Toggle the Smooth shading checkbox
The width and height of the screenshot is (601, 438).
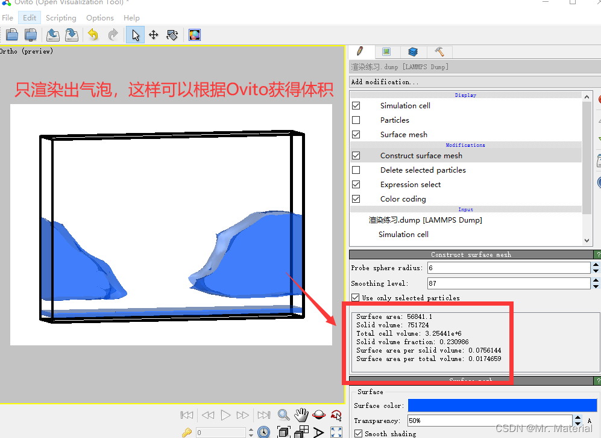pos(359,433)
